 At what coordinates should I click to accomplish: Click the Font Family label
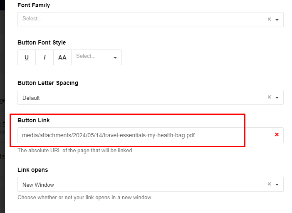(x=34, y=5)
